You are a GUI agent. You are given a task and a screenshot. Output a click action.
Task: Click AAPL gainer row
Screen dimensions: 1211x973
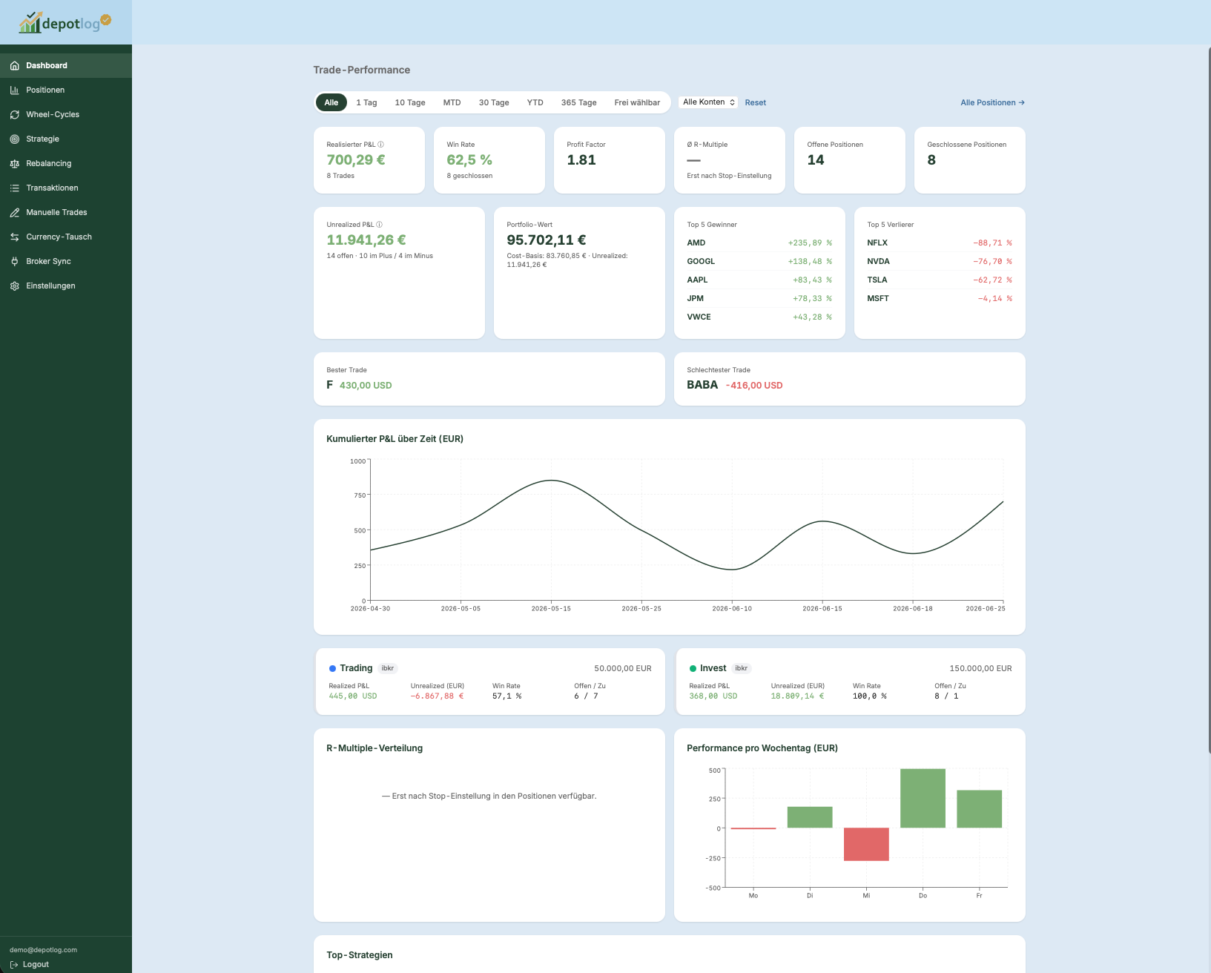759,280
